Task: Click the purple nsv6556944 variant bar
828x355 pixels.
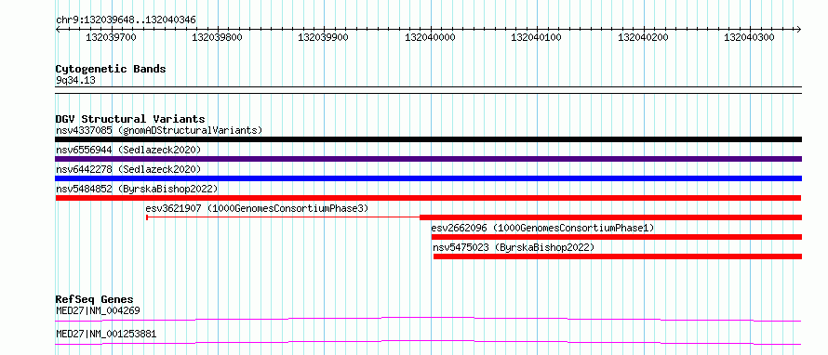Action: click(x=428, y=159)
